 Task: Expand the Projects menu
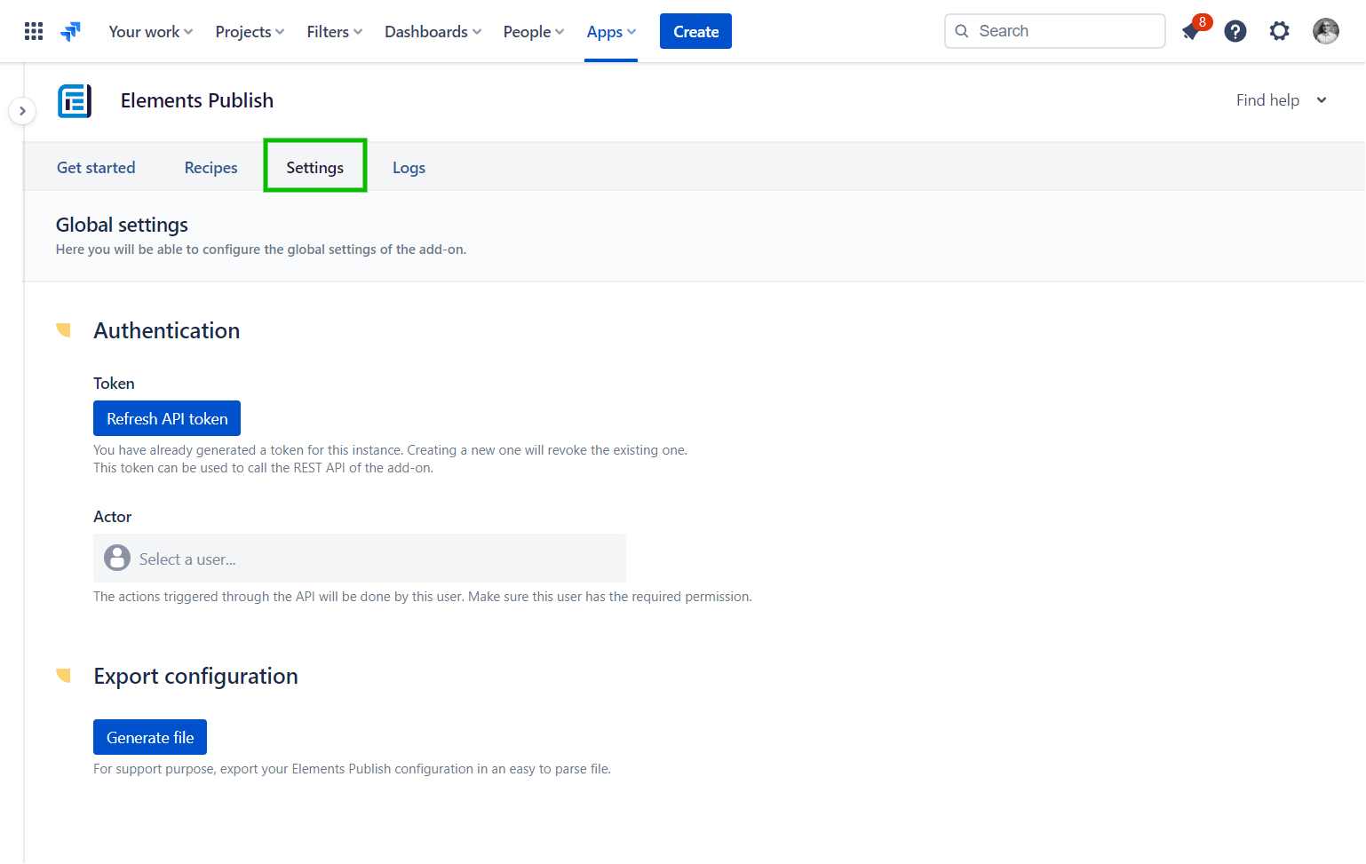pos(250,32)
